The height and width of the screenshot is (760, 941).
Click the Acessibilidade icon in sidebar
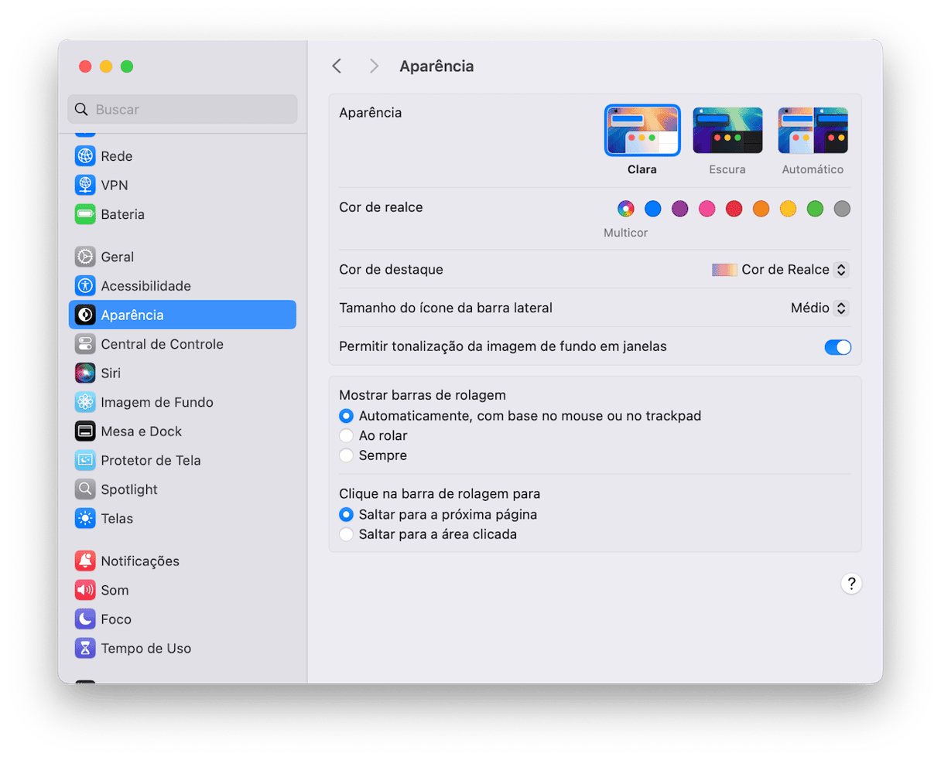85,286
